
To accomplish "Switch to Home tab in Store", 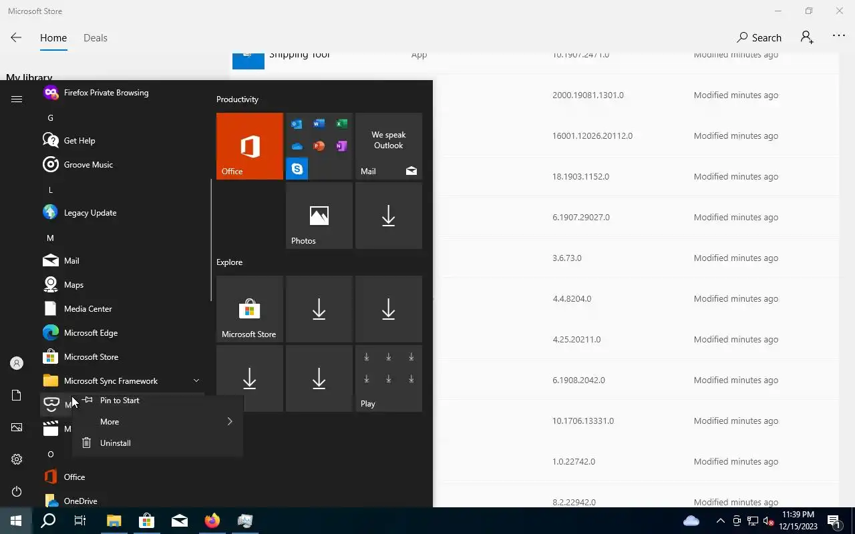I will pos(53,38).
